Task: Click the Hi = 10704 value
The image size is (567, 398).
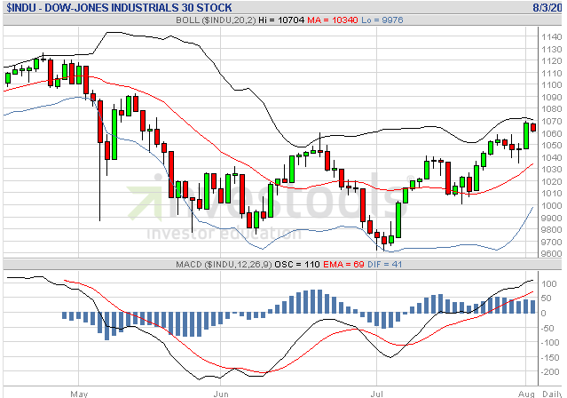Action: tap(281, 20)
